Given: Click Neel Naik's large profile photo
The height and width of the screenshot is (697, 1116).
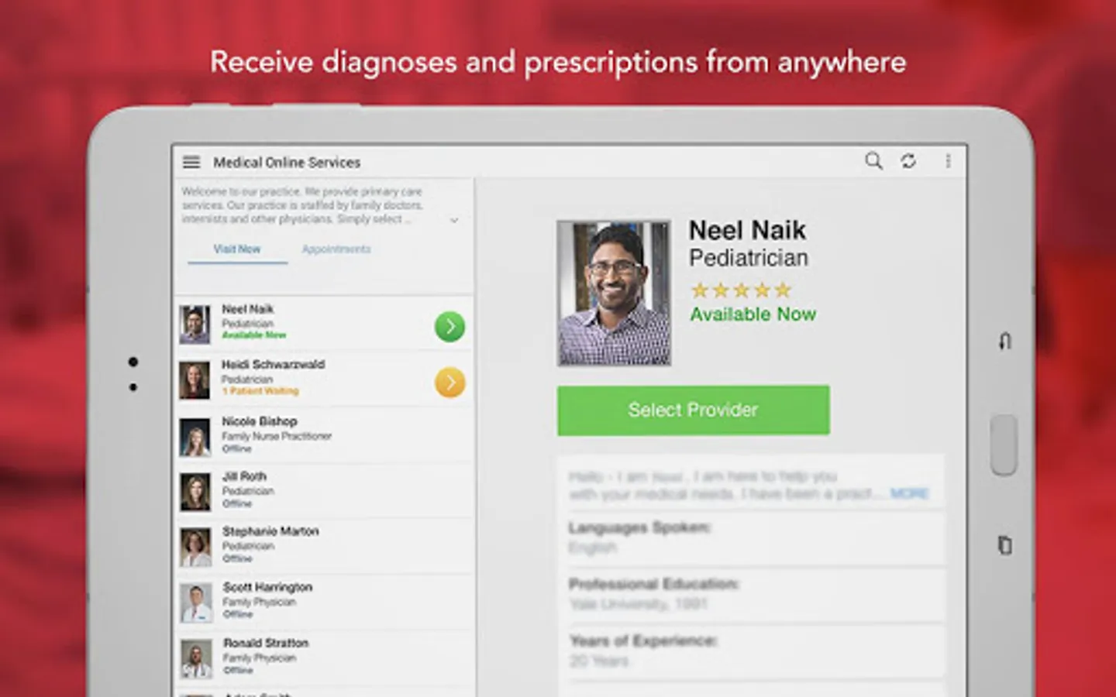Looking at the screenshot, I should tap(614, 293).
